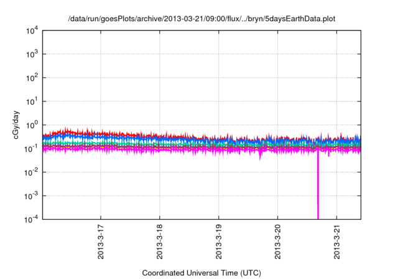Image resolution: width=398 pixels, height=279 pixels.
Task: Click the 10^-3 y-axis tick label
Action: pyautogui.click(x=31, y=196)
